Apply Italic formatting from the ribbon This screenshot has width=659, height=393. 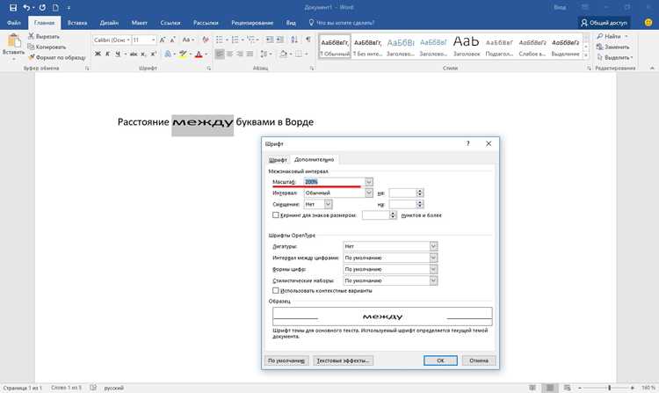coord(107,54)
